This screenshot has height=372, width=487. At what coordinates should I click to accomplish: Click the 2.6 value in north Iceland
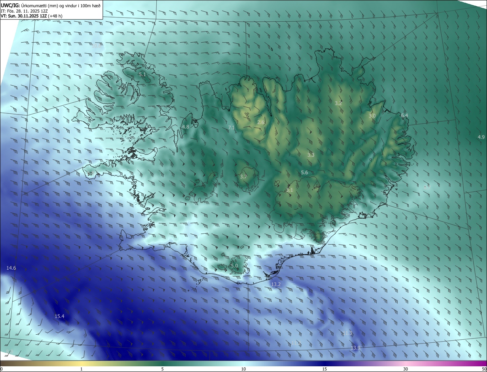[x=261, y=122]
